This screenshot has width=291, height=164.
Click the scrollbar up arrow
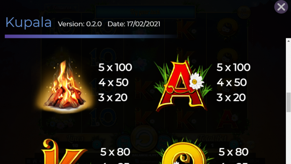288,41
